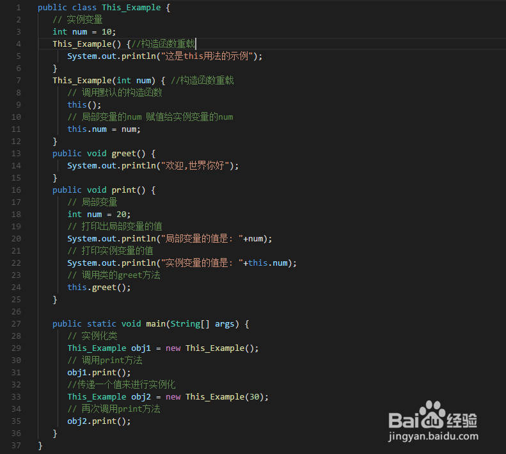Click comment 再次调用print方法
Screen dimensions: 506x454
(114, 409)
